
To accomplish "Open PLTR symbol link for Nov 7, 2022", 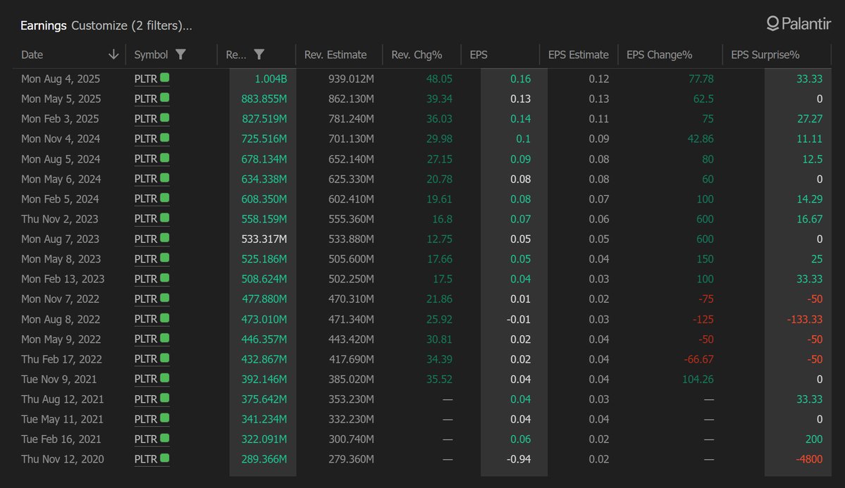I will point(146,299).
